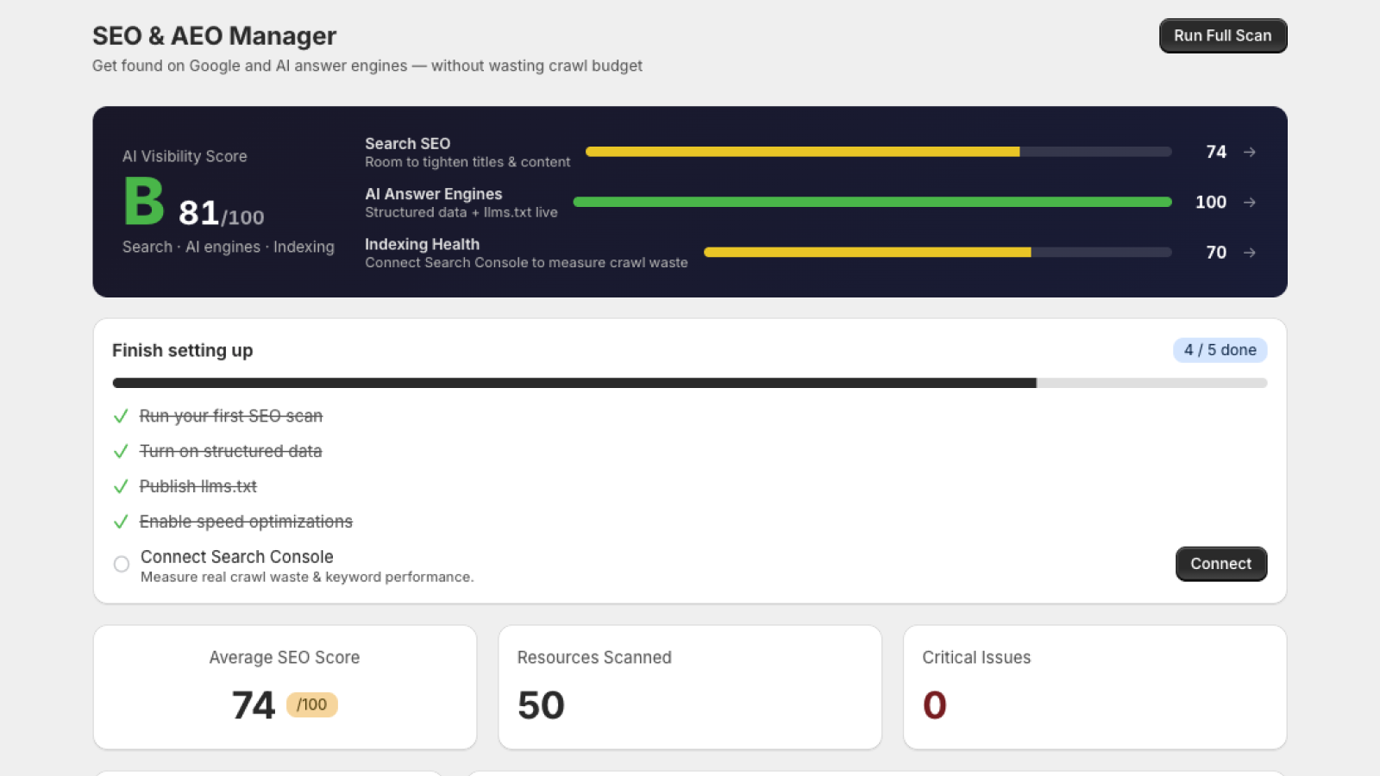The image size is (1380, 776).
Task: Click the Critical Issues card
Action: [x=1095, y=687]
